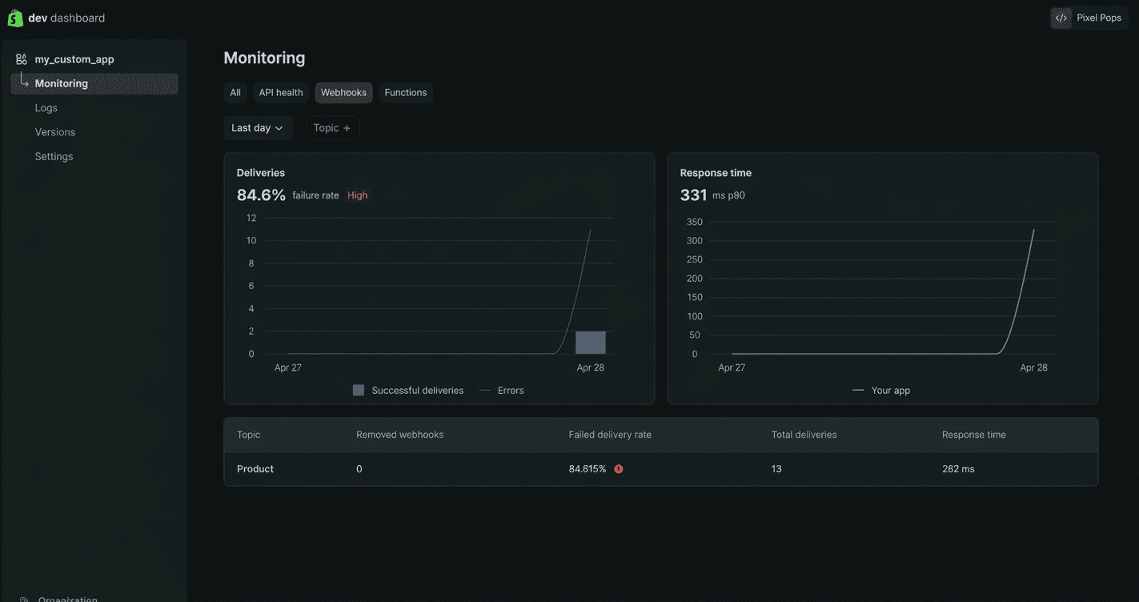This screenshot has width=1139, height=602.
Task: Click the Deliveries chart title
Action: (x=261, y=173)
